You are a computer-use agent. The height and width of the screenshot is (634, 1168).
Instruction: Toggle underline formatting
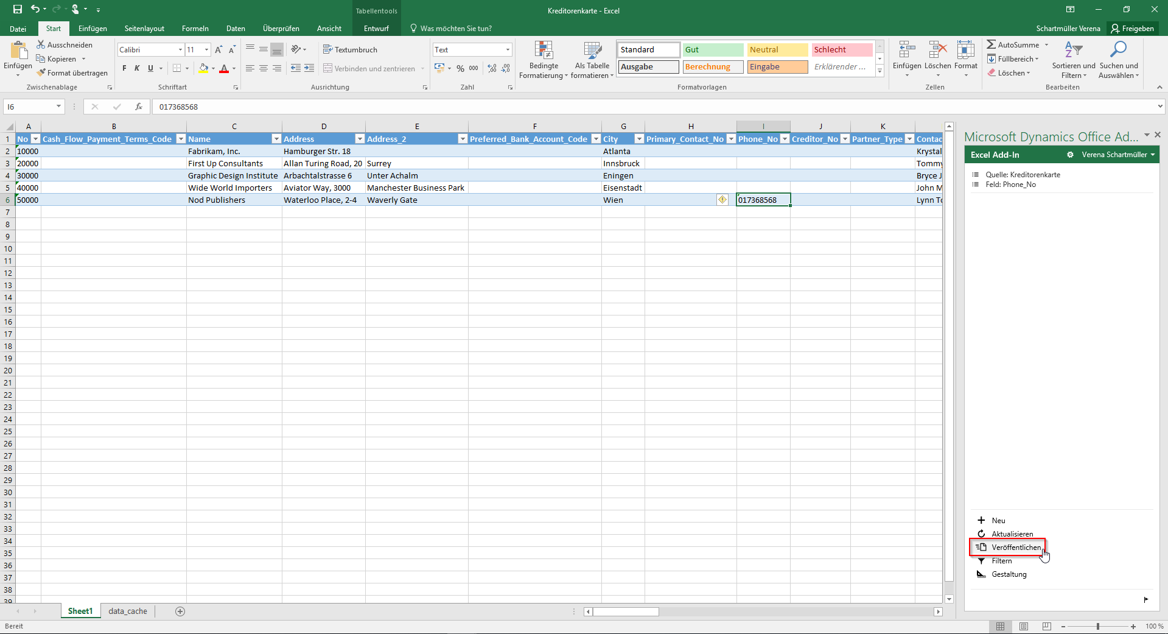[x=150, y=68]
